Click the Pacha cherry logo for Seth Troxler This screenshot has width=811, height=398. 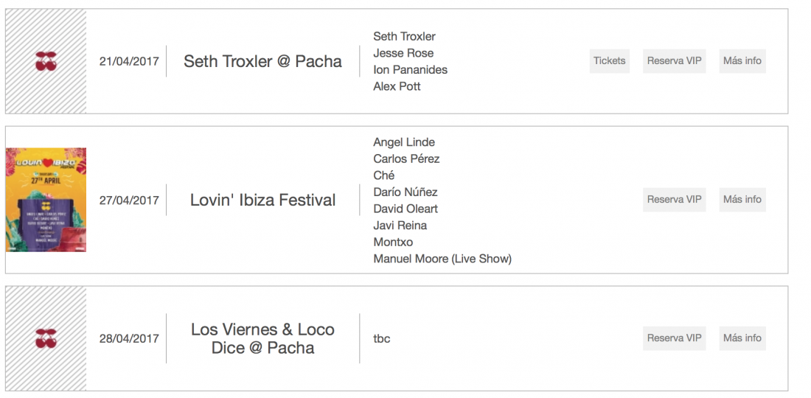point(46,61)
